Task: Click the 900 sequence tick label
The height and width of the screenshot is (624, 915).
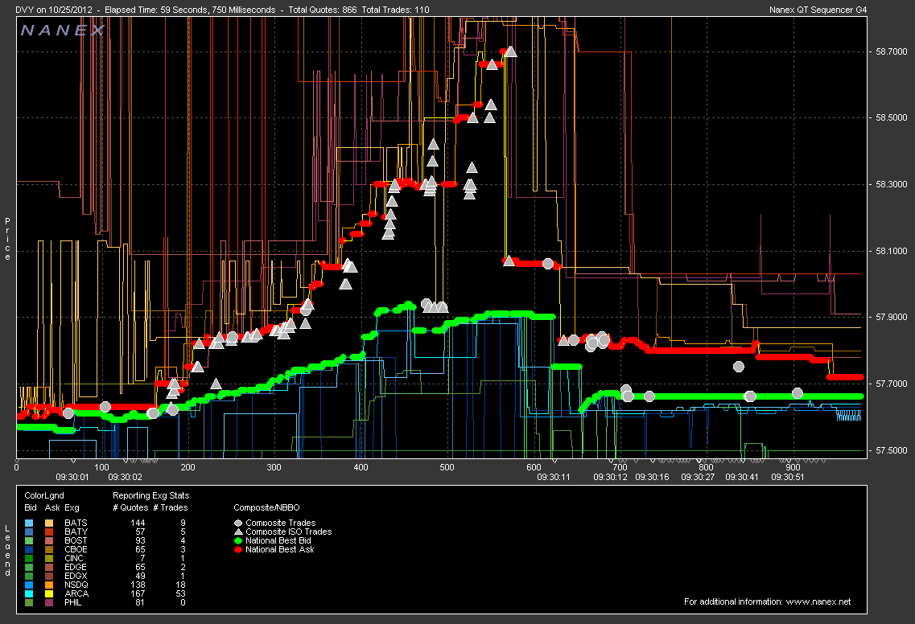Action: coord(793,467)
